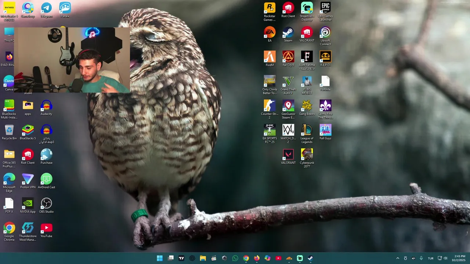Click the MetaTrader 5 EXNESS icon

[x=9, y=12]
